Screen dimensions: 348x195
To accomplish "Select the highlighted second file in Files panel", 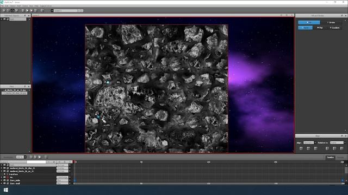I will point(15,93).
